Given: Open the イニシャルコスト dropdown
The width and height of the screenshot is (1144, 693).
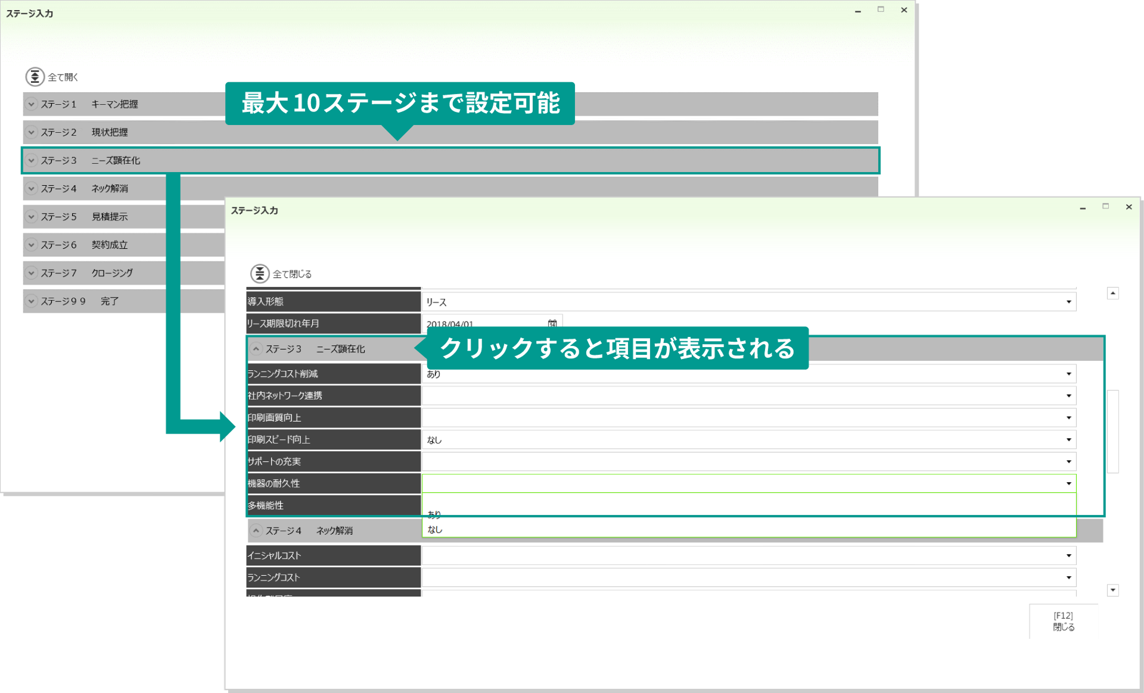Looking at the screenshot, I should [1068, 555].
